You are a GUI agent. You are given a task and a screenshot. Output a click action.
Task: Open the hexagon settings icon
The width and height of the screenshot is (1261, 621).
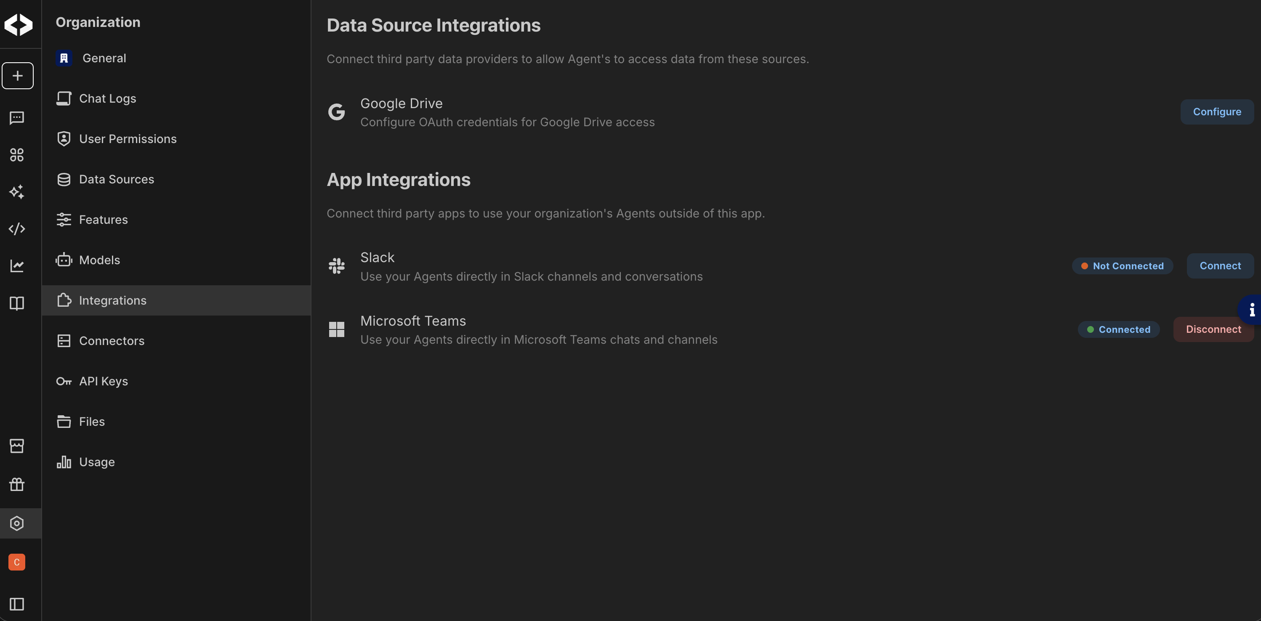pos(17,523)
